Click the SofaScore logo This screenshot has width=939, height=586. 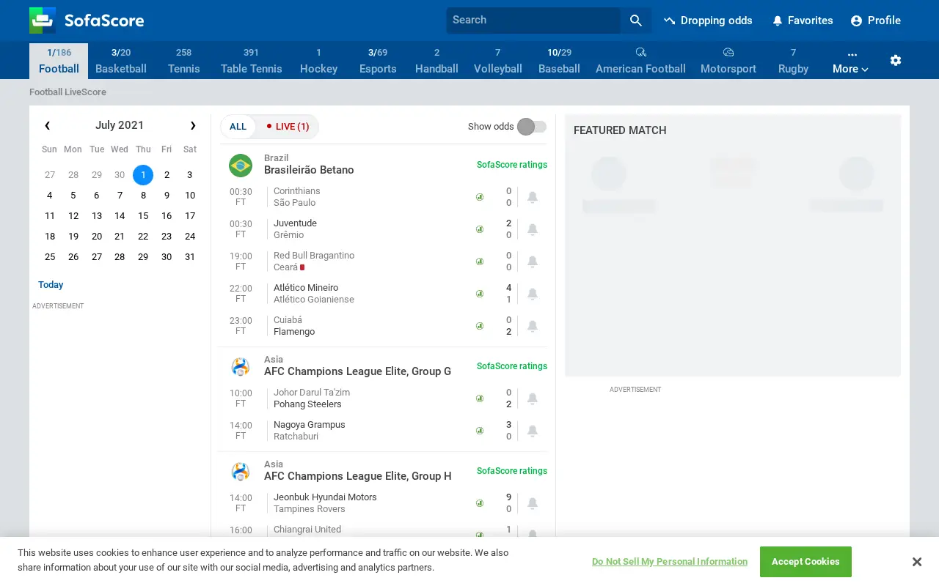87,21
